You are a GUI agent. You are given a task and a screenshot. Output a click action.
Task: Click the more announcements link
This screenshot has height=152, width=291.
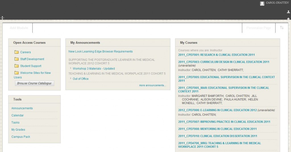point(152,85)
